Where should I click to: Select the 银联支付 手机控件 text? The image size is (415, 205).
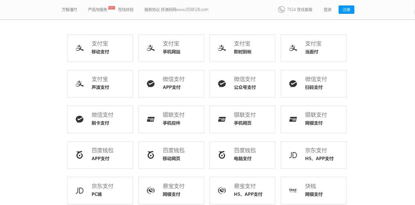pyautogui.click(x=174, y=119)
